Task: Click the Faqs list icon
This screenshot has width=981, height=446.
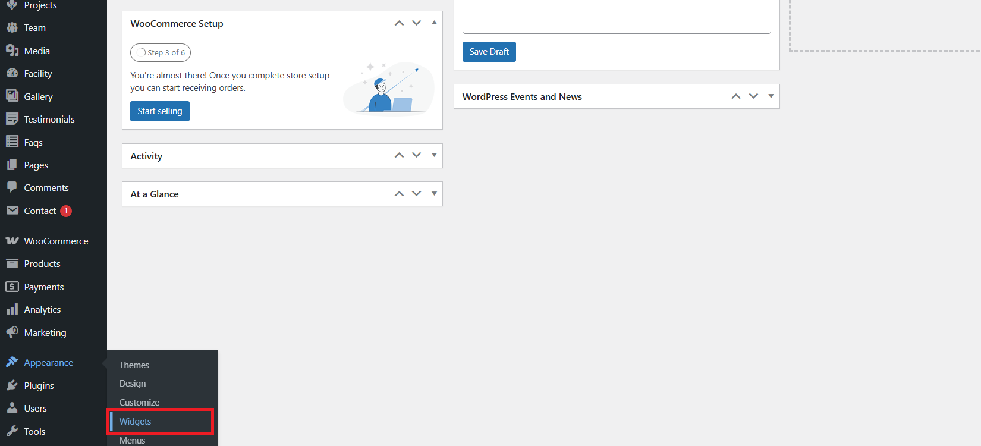Action: click(x=12, y=142)
